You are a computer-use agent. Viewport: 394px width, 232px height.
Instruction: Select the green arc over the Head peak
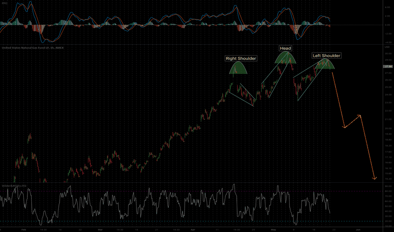pyautogui.click(x=285, y=58)
